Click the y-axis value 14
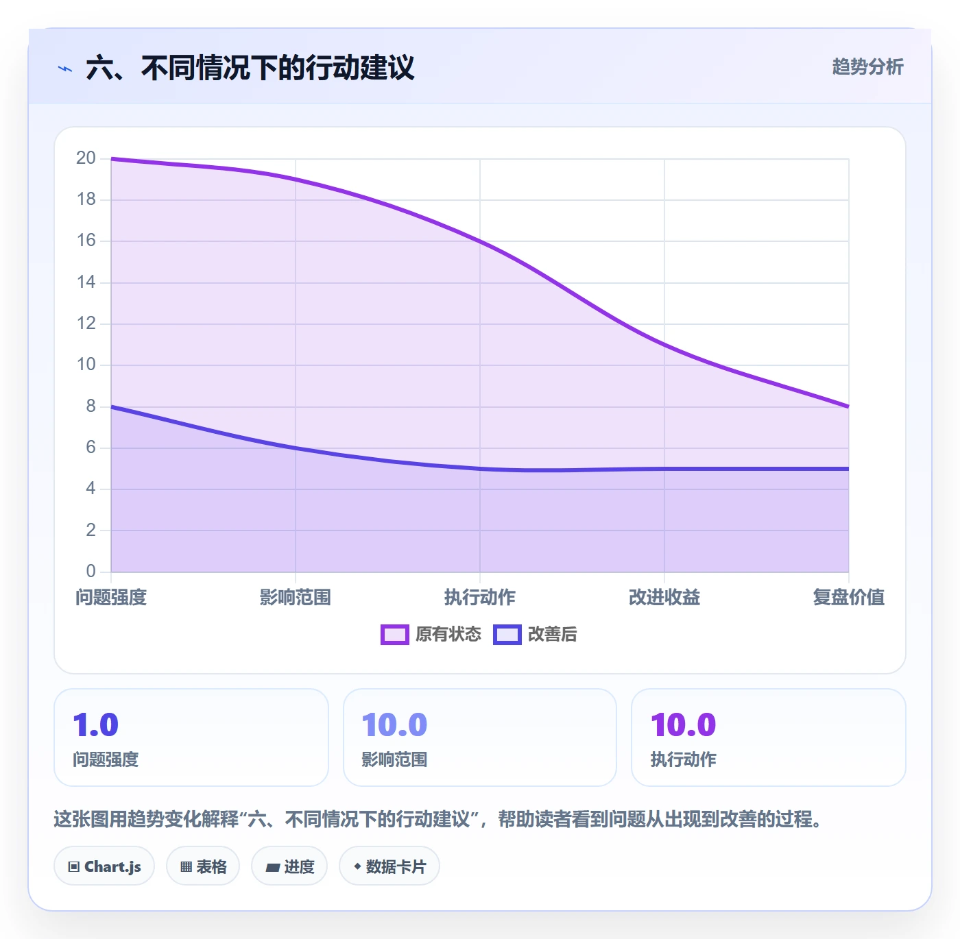 [86, 282]
